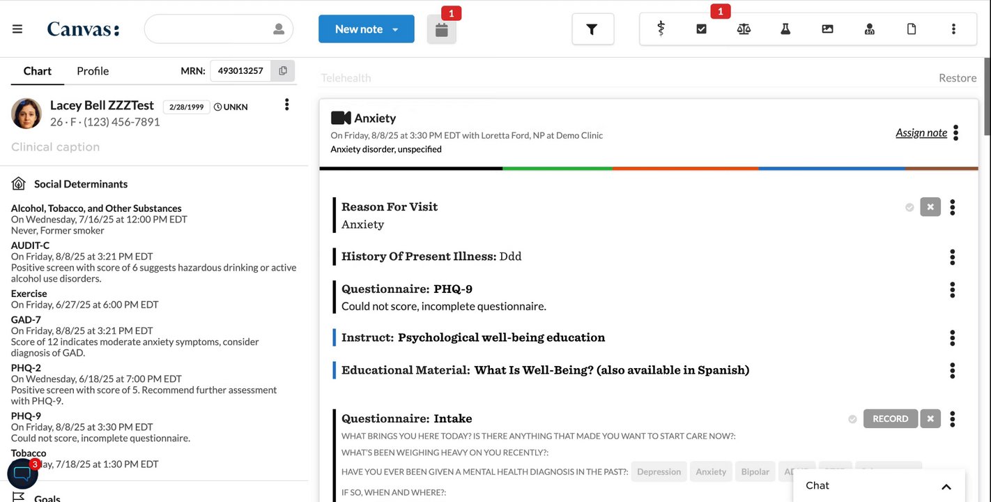Expand the Chat panel chevron
991x502 pixels.
pos(946,486)
